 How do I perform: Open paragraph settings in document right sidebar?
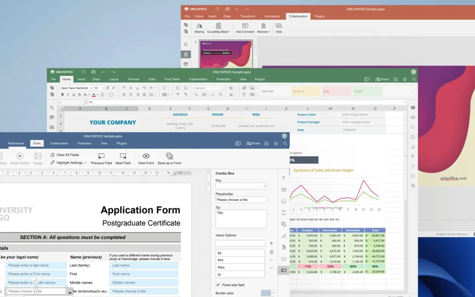point(284,178)
